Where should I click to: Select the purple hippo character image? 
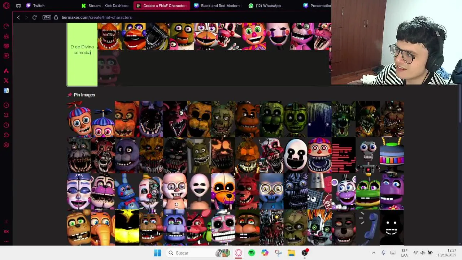coord(392,191)
